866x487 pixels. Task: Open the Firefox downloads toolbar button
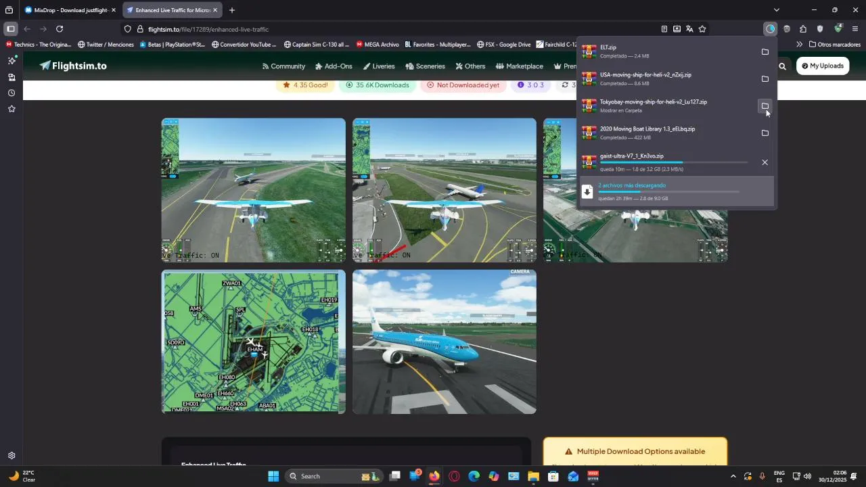click(770, 29)
